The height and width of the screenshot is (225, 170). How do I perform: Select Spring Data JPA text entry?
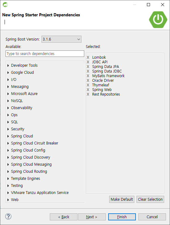105,67
